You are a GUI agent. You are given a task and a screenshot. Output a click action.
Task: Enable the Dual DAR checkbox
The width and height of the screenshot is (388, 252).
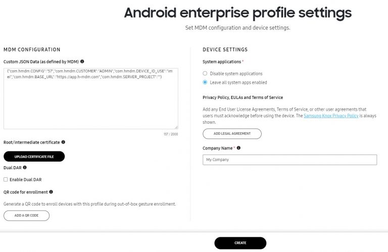point(6,179)
